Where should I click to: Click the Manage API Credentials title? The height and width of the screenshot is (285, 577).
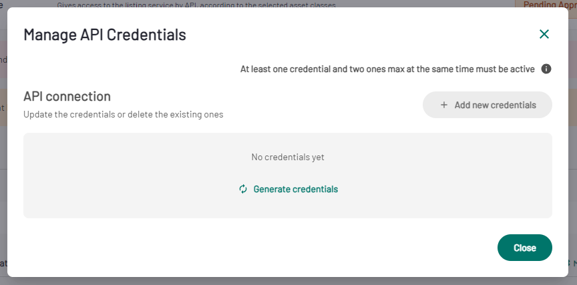105,35
